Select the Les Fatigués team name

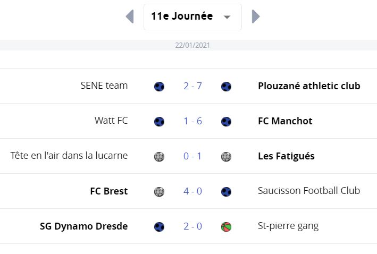(286, 156)
